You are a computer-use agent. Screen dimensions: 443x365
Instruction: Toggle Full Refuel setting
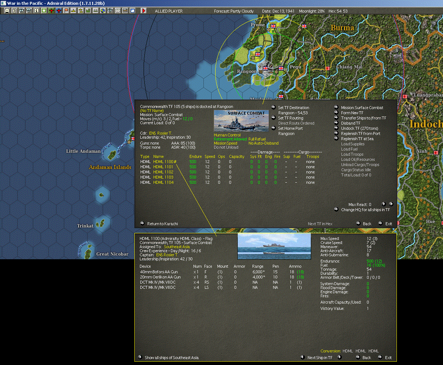257,139
